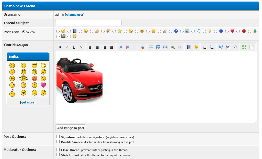
Task: Select the star post icon radio button
Action: click(x=114, y=31)
